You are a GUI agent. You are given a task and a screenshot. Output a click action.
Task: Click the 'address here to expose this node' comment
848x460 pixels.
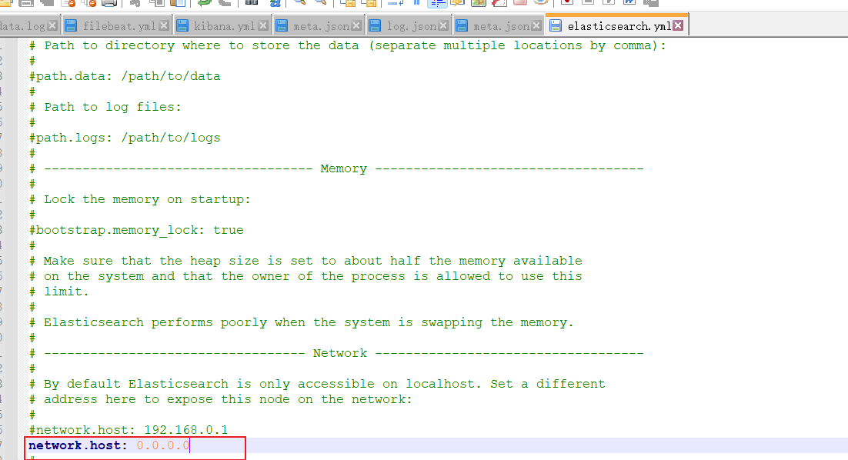221,399
